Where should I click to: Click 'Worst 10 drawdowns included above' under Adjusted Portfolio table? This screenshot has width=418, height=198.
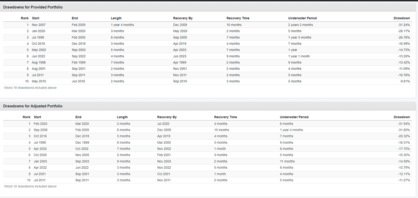[x=30, y=186]
